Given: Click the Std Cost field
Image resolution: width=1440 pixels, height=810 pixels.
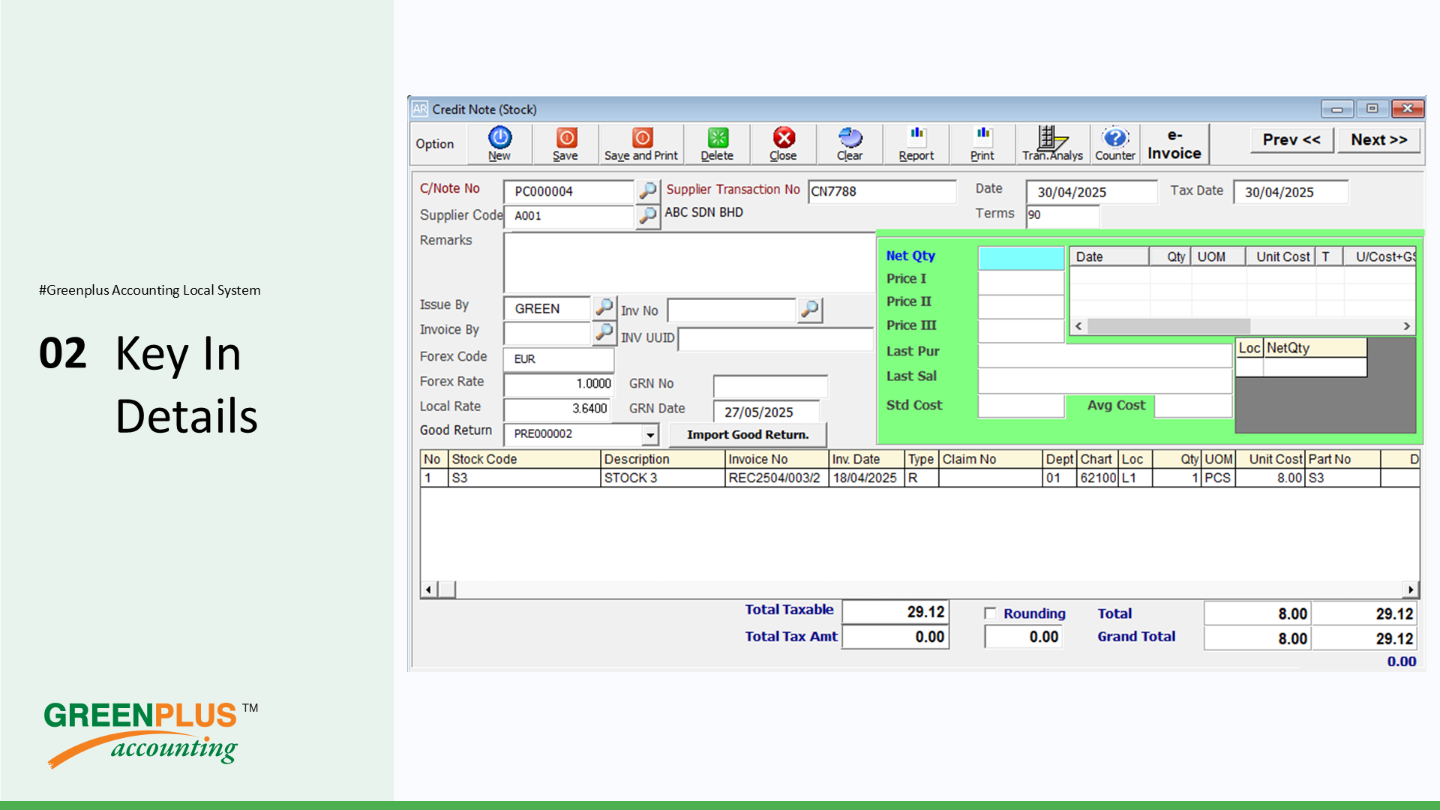Looking at the screenshot, I should tap(1021, 406).
